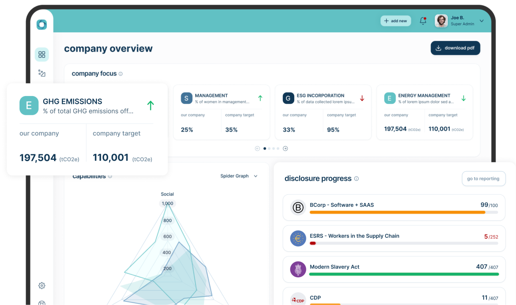
Task: Click 110,001 on the GHG Emissions card
Action: (x=110, y=158)
